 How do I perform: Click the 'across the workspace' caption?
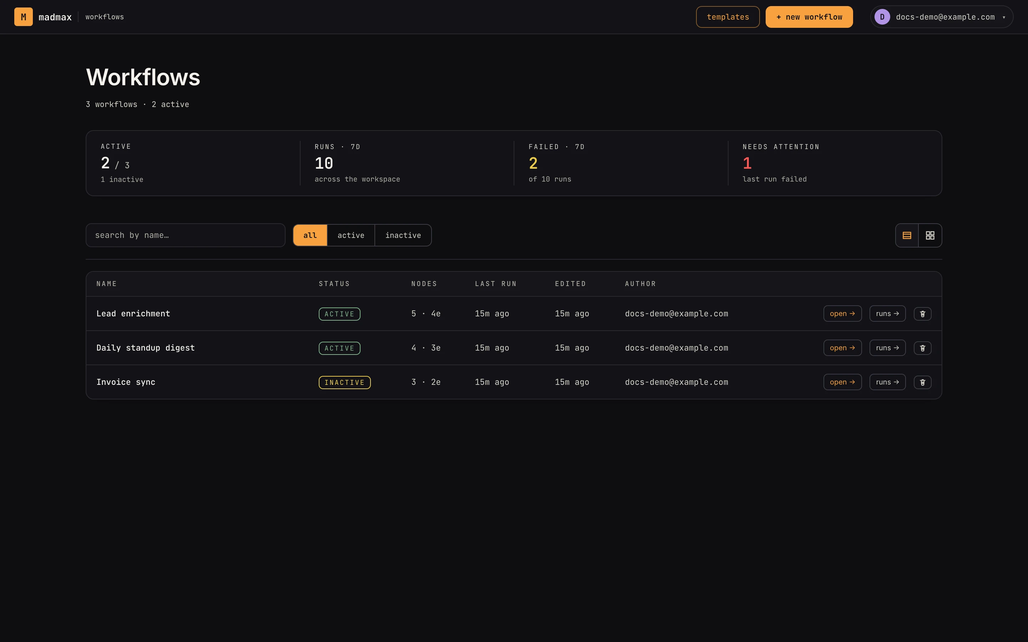[x=357, y=179]
